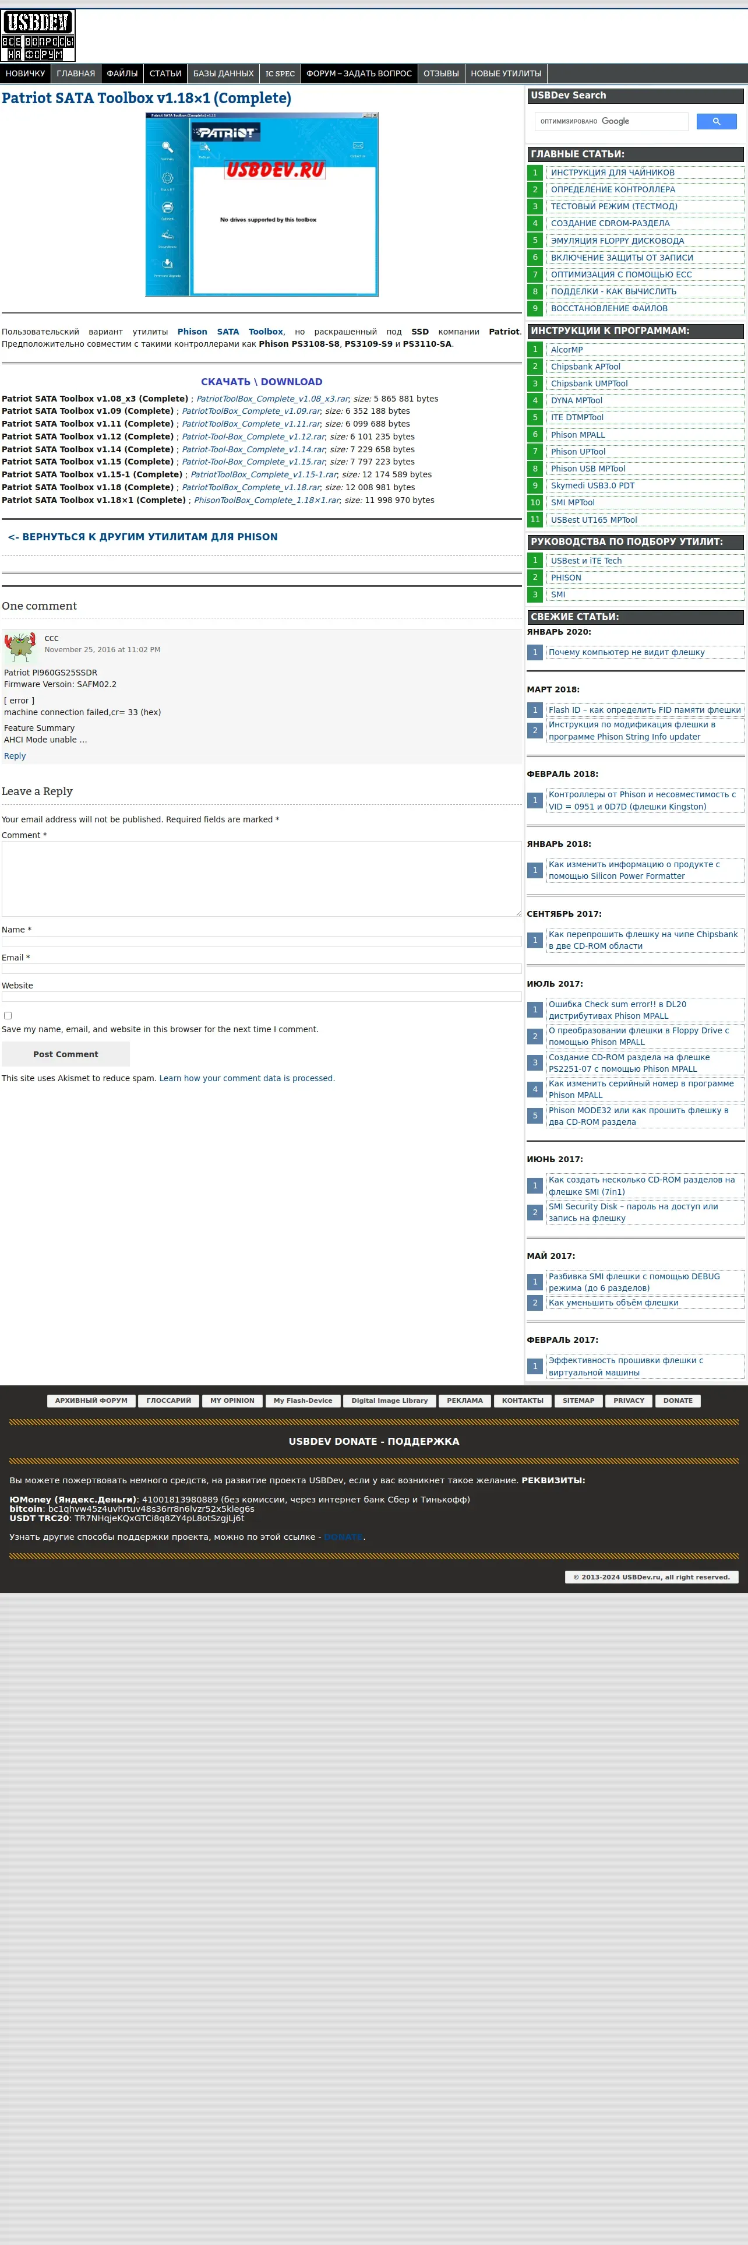Download PatriotToolBox_Complete_v1.15-1.rar
Screen dimensions: 748x2245
point(264,475)
